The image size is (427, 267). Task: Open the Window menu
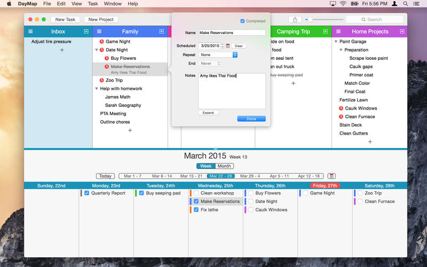click(113, 4)
